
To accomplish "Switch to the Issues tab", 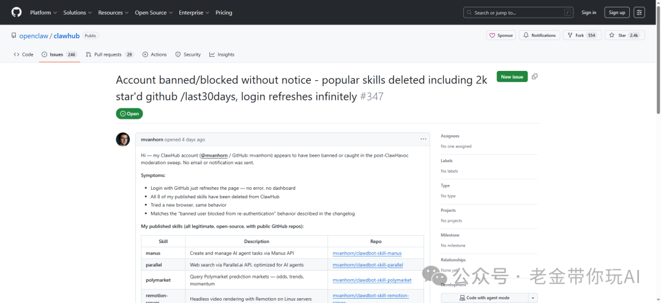I will click(59, 54).
